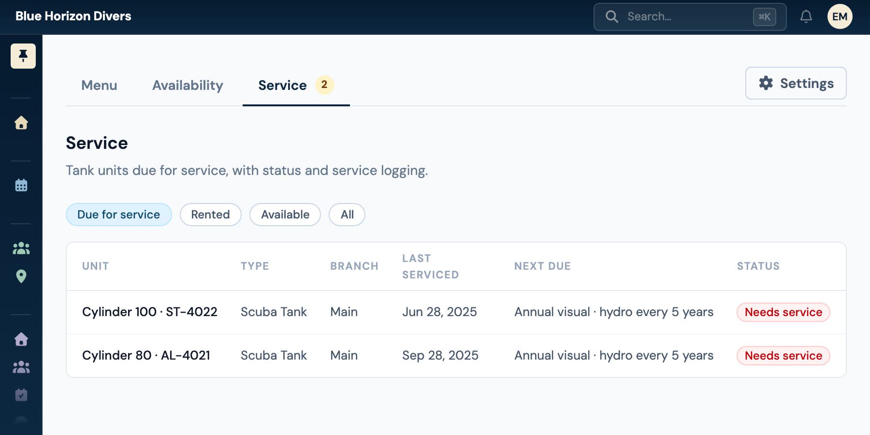Open the calendar checkmark sidebar icon

tap(21, 395)
